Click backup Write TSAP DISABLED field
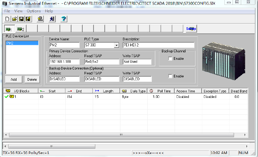Viewport: 258px width, 157px height. coord(137,79)
